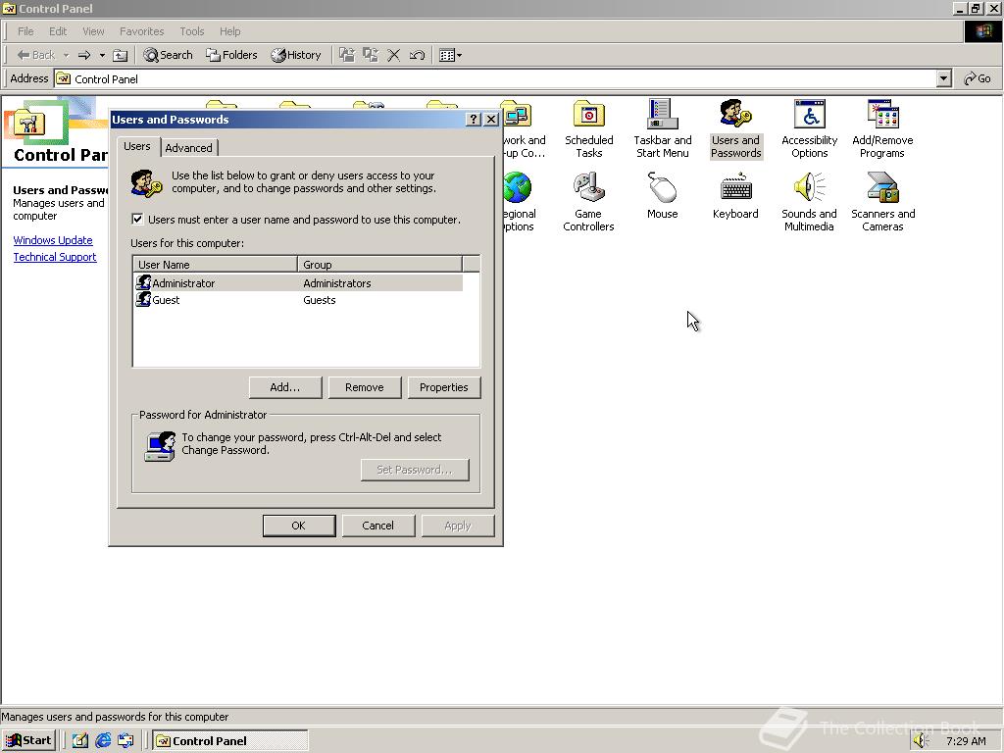Select the Administrator user row
The width and height of the screenshot is (1004, 753).
(298, 283)
